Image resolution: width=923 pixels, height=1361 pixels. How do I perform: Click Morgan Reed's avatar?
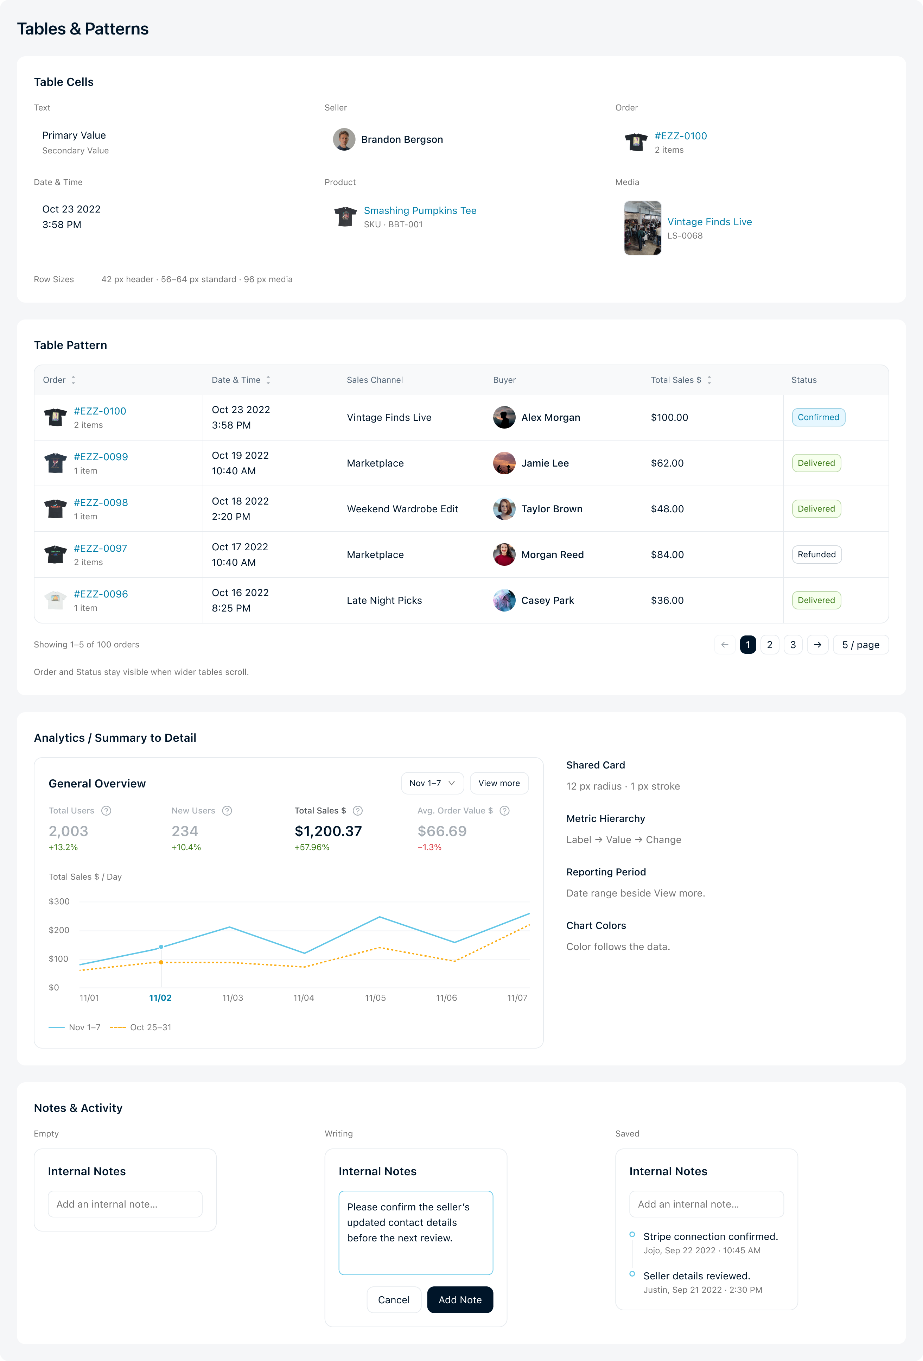504,555
